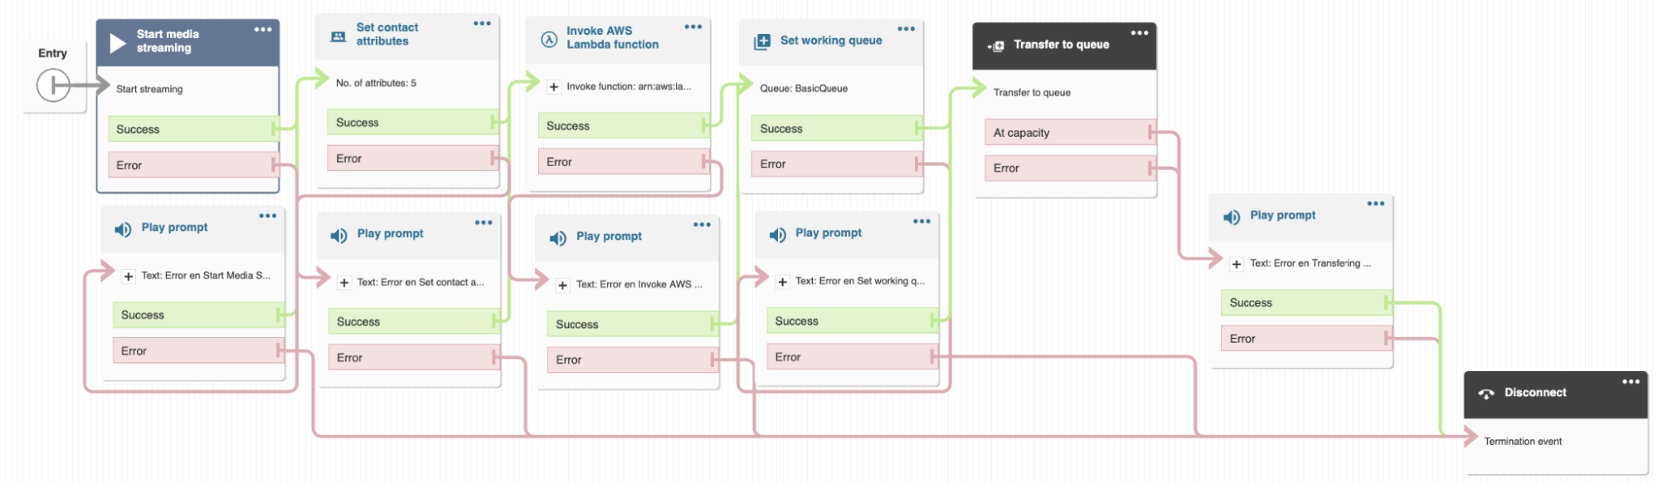The height and width of the screenshot is (483, 1658).
Task: Open options of Set contact error Play prompt
Action: (x=484, y=223)
